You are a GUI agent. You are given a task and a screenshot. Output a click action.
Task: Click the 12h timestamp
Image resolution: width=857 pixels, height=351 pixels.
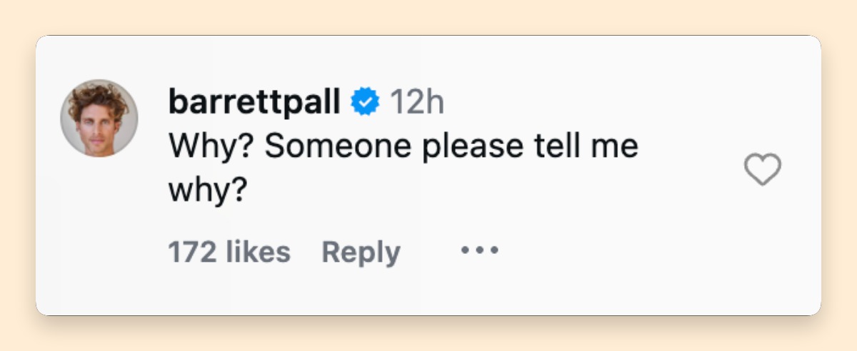pyautogui.click(x=416, y=103)
